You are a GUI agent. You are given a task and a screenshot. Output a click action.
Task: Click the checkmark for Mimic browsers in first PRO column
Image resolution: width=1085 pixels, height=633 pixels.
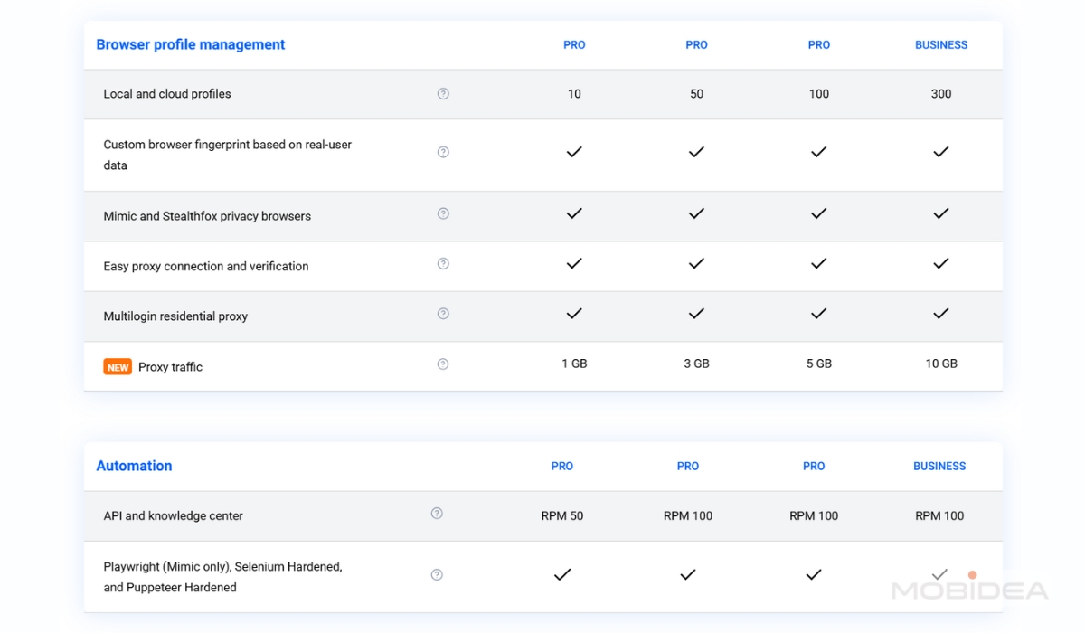pyautogui.click(x=574, y=213)
